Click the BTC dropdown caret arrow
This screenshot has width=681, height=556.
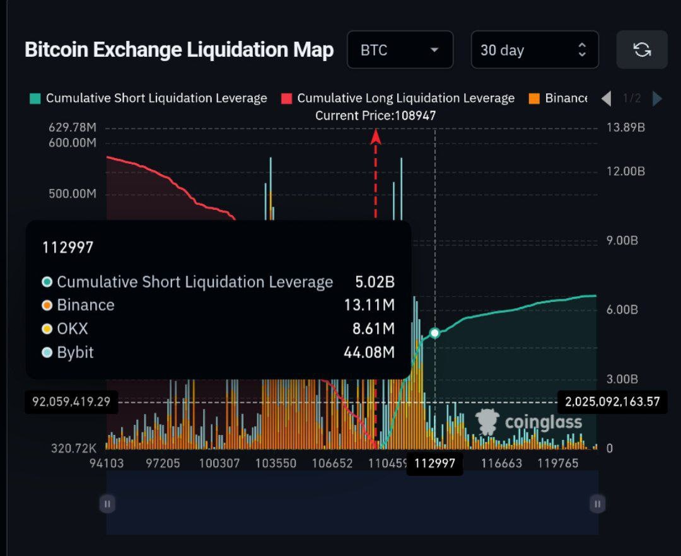click(434, 50)
